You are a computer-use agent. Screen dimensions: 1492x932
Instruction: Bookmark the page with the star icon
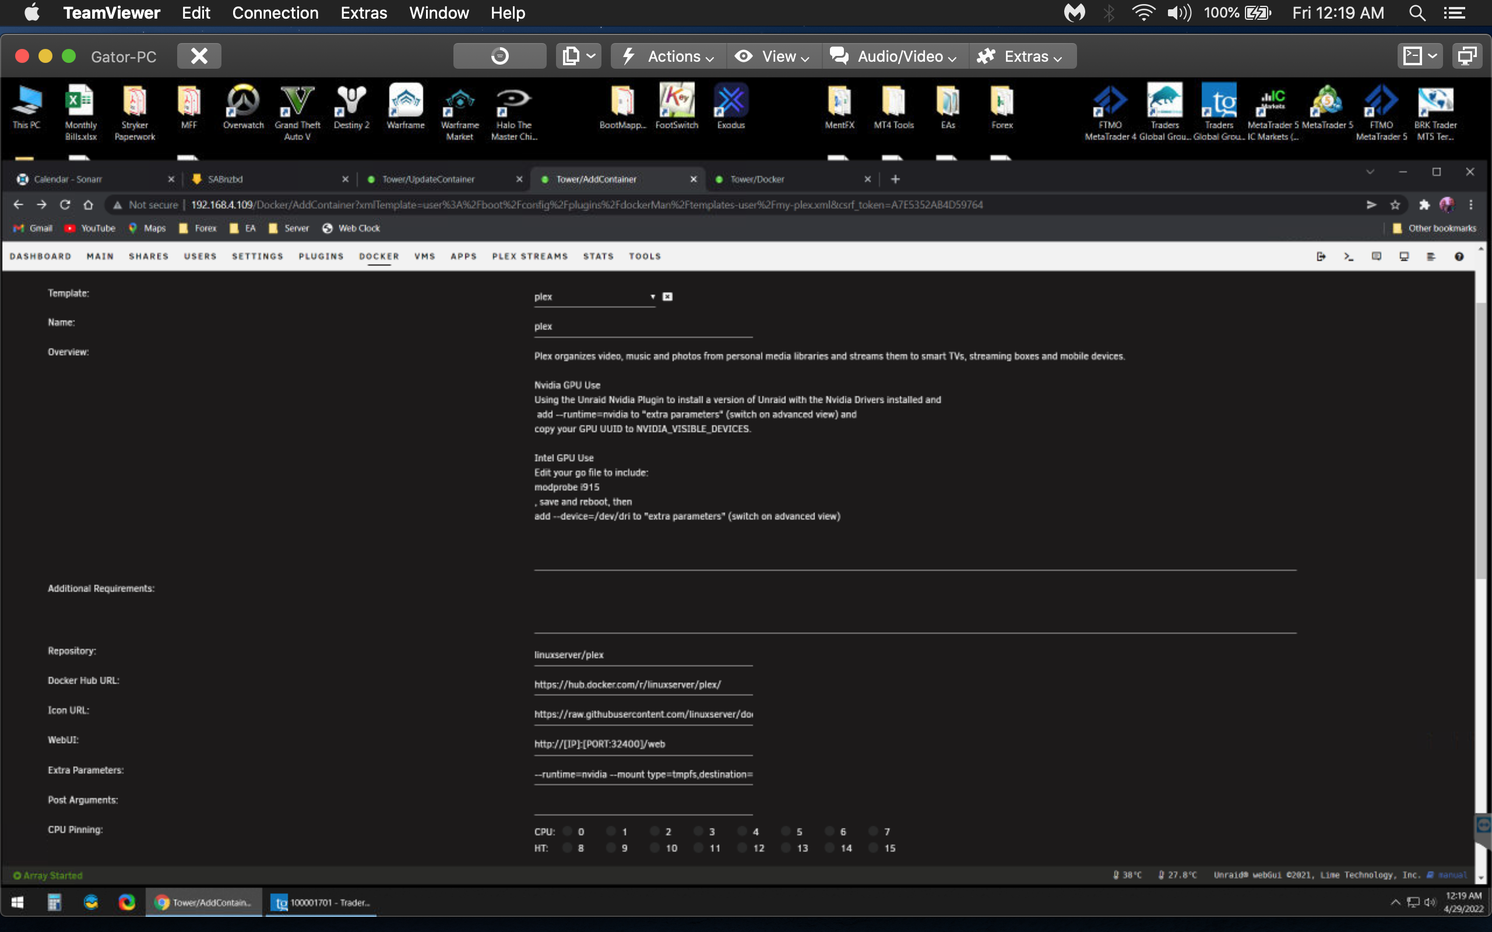pyautogui.click(x=1395, y=204)
